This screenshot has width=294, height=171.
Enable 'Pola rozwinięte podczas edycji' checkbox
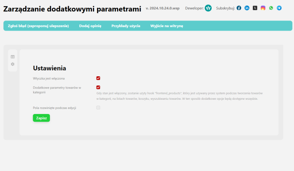pos(98,108)
